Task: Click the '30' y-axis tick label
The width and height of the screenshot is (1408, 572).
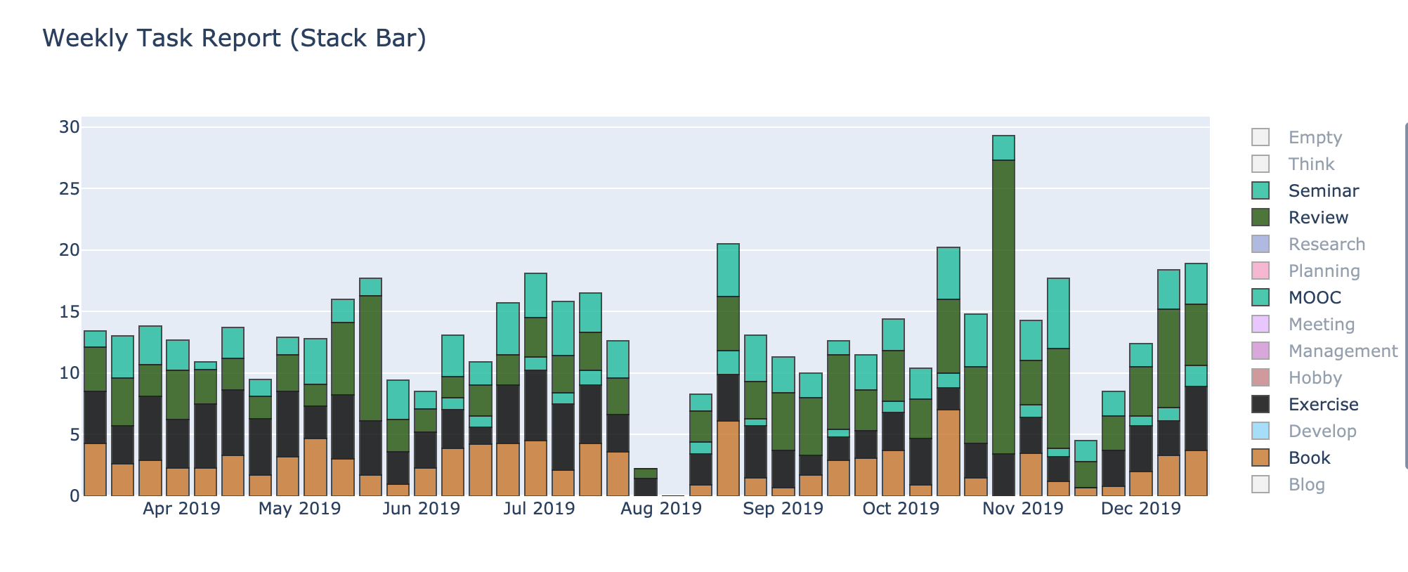Action: click(x=70, y=127)
